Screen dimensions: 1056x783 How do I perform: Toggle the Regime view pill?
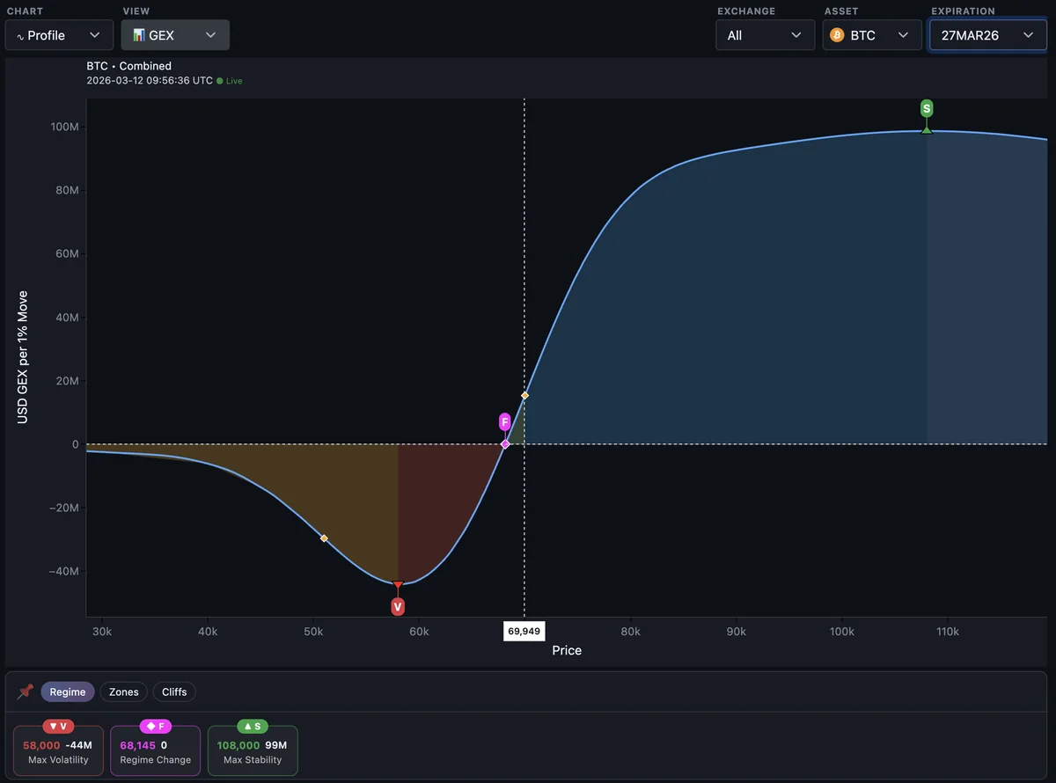(68, 692)
